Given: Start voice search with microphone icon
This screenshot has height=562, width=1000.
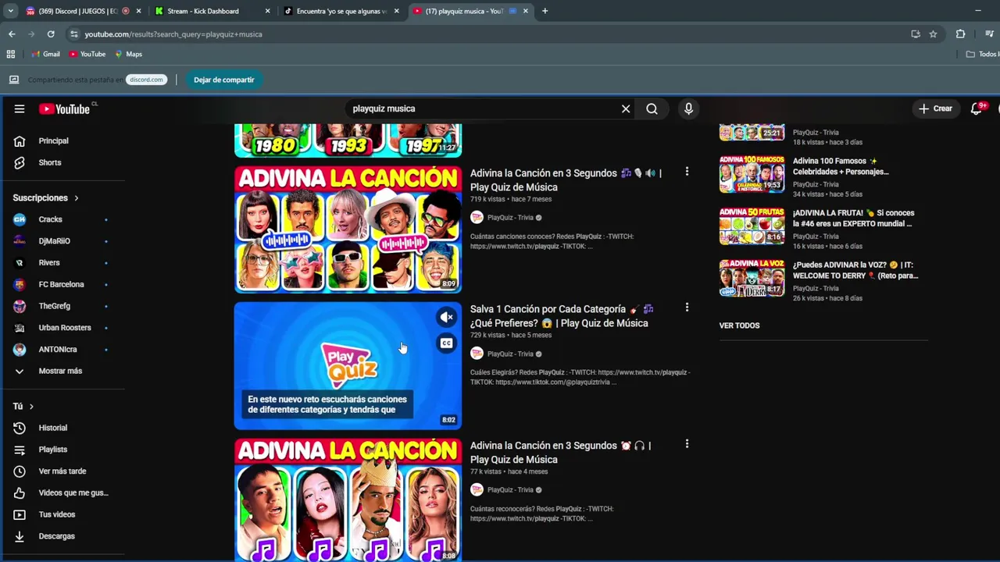Looking at the screenshot, I should [x=688, y=108].
